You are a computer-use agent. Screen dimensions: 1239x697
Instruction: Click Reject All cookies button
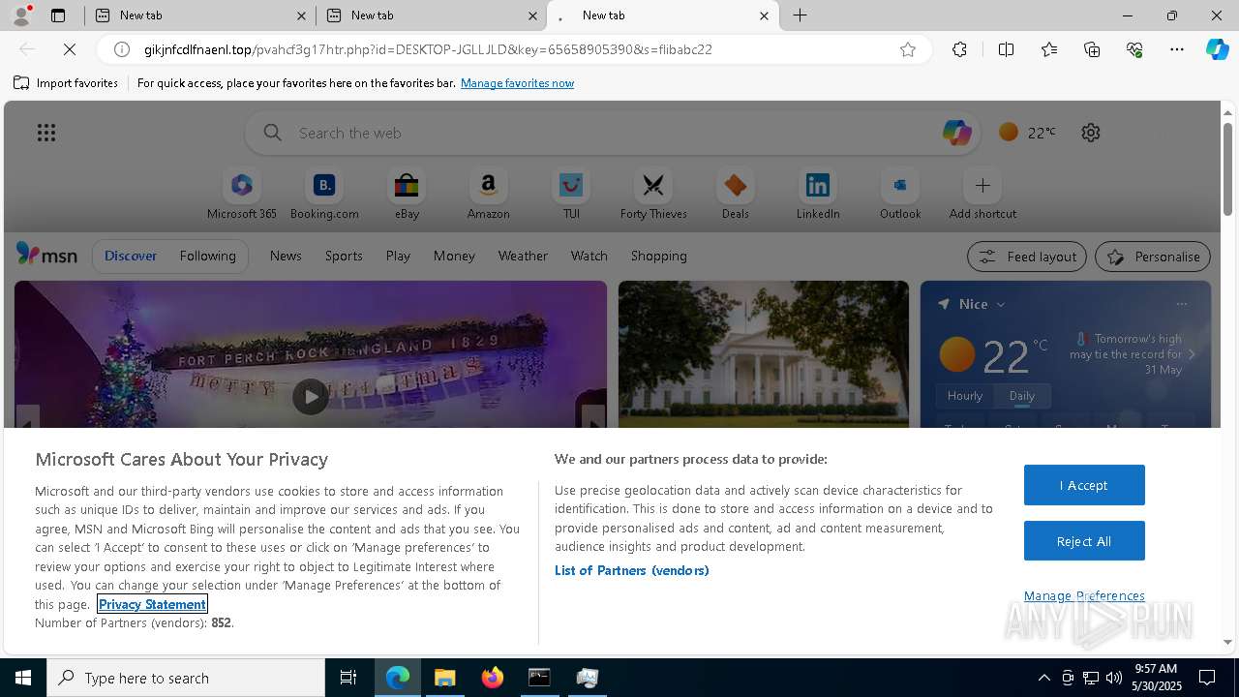(x=1084, y=541)
